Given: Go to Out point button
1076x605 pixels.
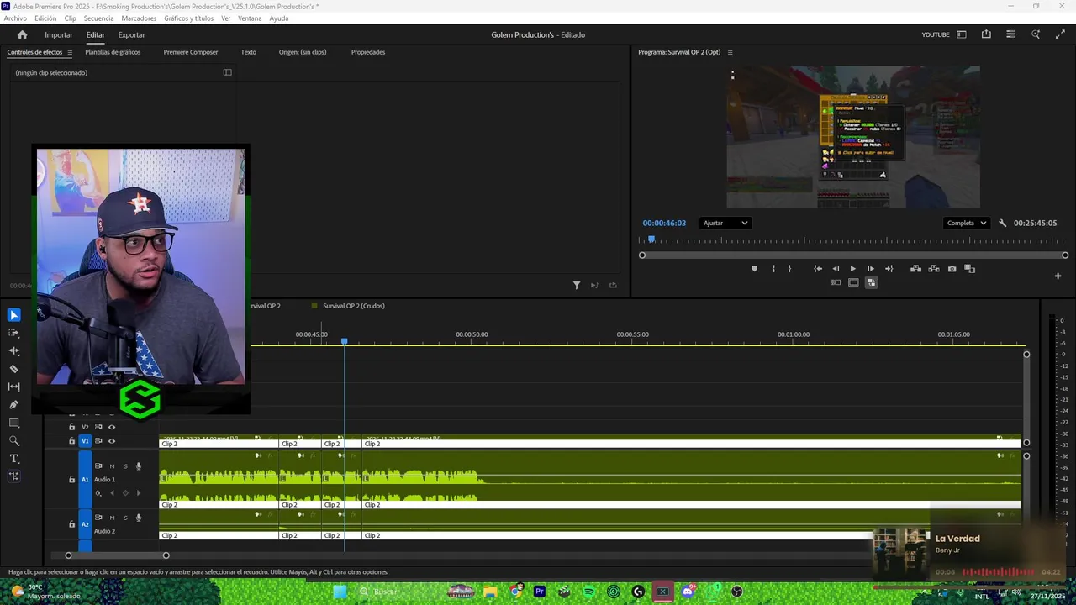Looking at the screenshot, I should 889,269.
